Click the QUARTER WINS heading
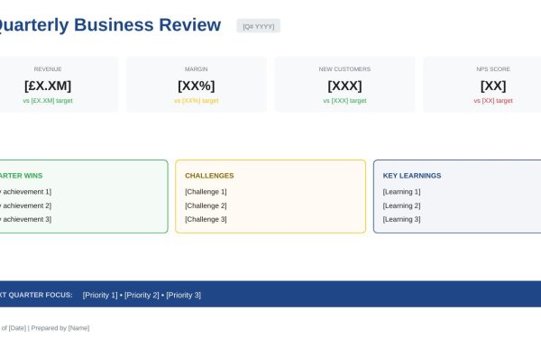Viewport: 541px width, 347px height. [21, 176]
